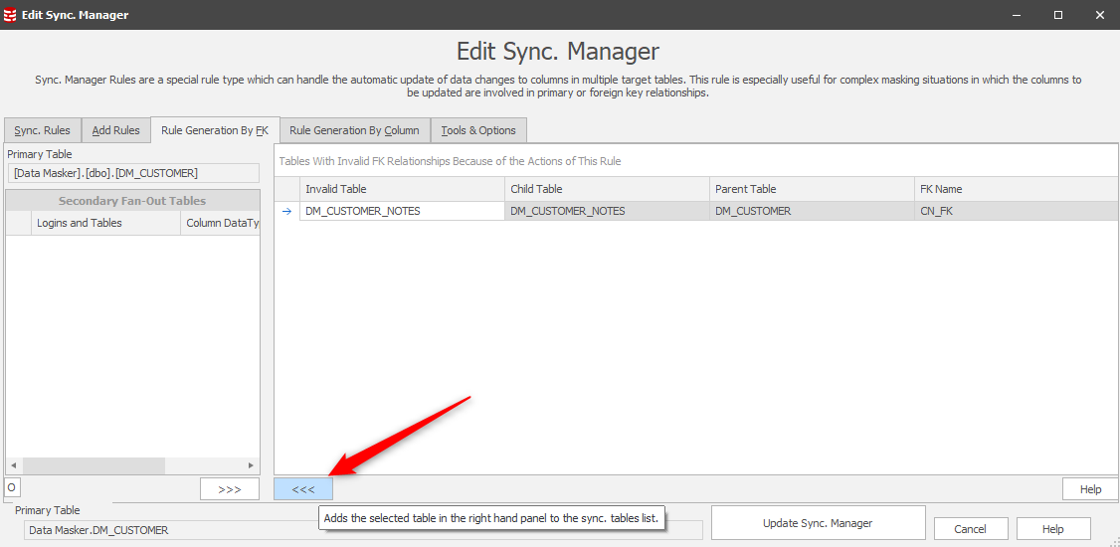
Task: Click the FK Name column header
Action: click(x=1015, y=189)
